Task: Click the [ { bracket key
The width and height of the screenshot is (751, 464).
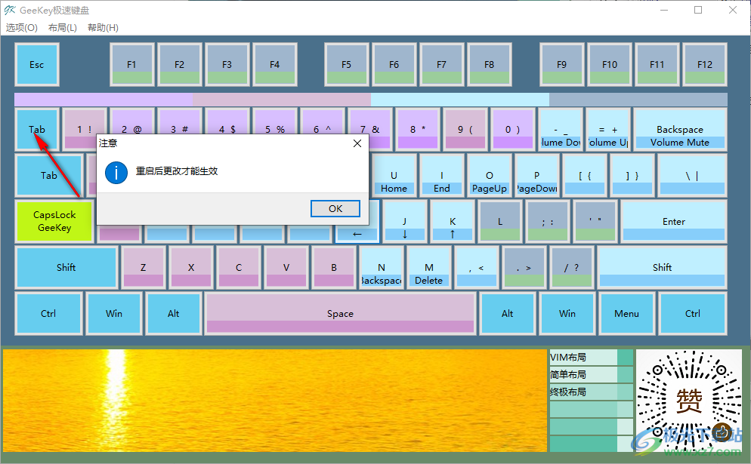Action: click(x=584, y=176)
